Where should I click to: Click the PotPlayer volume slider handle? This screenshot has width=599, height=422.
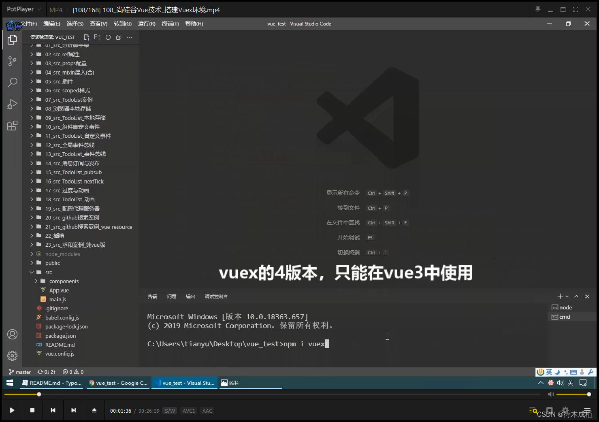tap(589, 394)
